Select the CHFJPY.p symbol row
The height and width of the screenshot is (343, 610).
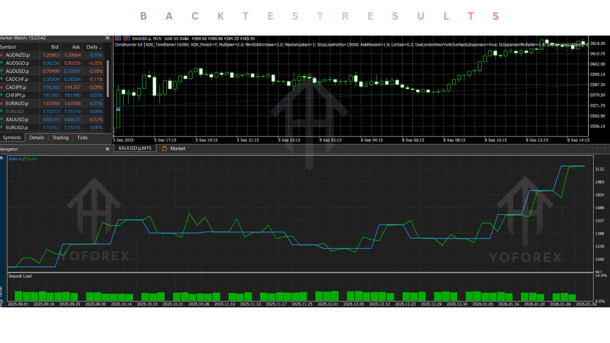(52, 95)
